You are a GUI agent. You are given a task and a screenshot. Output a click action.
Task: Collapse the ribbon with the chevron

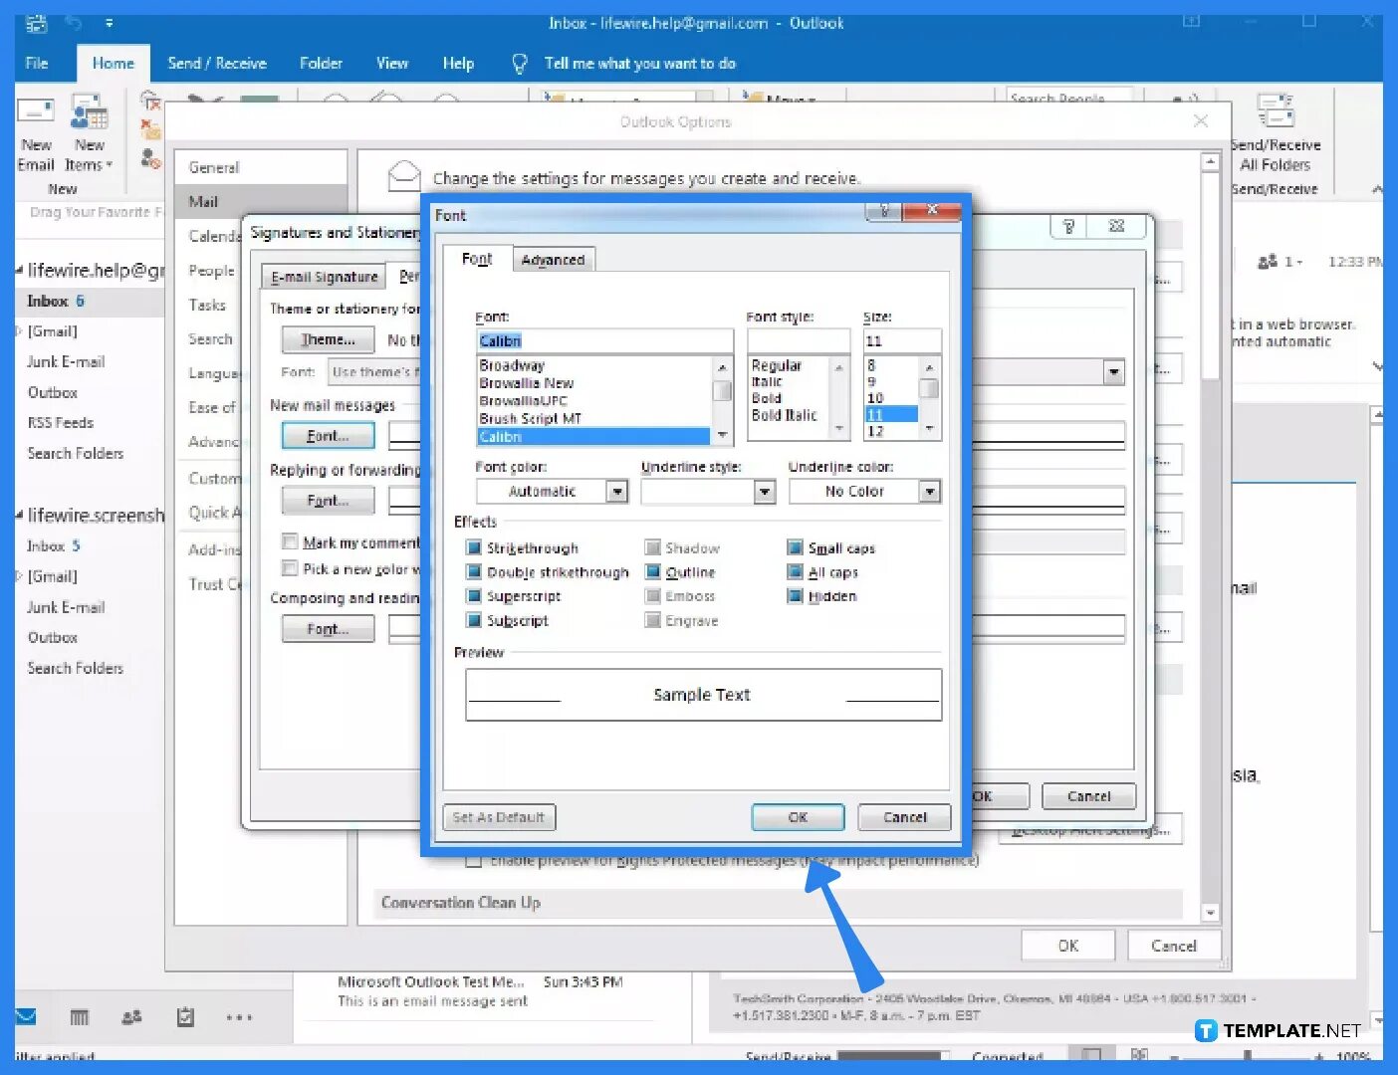(1377, 189)
